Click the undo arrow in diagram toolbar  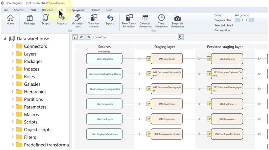click(x=82, y=37)
